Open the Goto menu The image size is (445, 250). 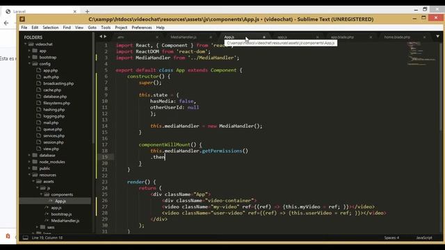tap(92, 28)
